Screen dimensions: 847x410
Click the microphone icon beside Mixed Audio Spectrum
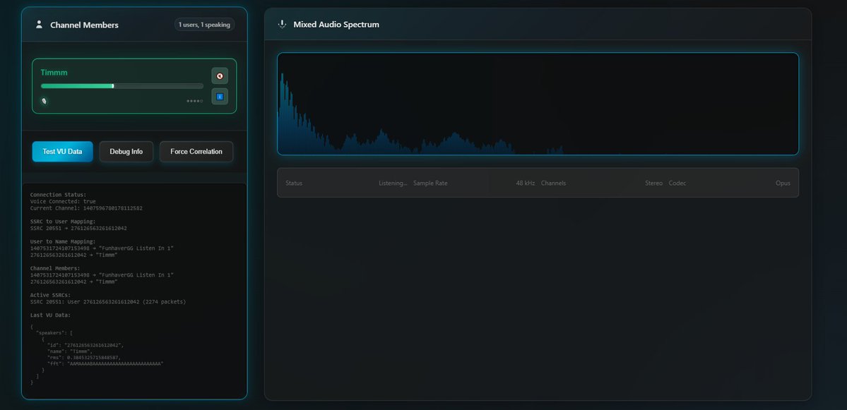tap(281, 23)
